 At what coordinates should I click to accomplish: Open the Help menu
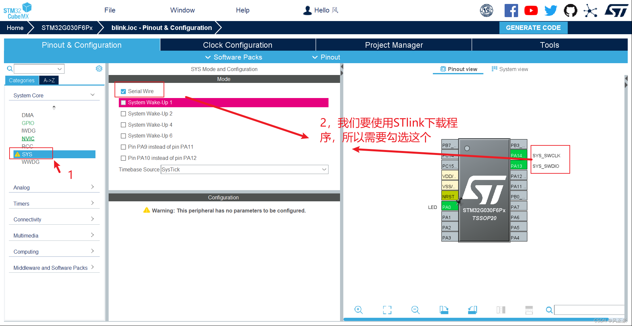243,10
